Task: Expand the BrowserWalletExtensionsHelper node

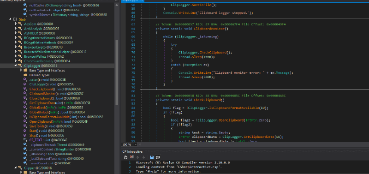Action: (16, 52)
